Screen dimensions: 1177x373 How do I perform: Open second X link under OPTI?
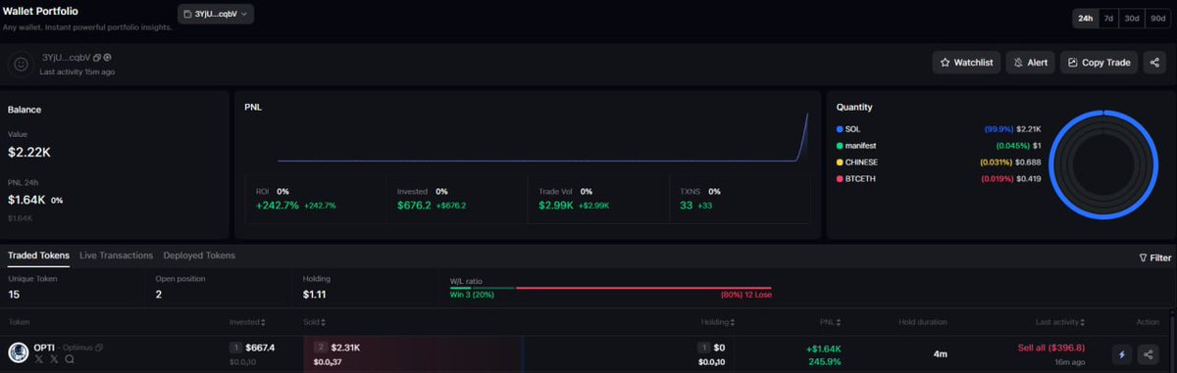(x=55, y=359)
